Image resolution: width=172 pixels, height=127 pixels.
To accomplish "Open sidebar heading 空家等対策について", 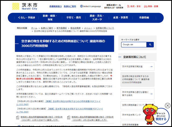I will (x=135, y=57).
